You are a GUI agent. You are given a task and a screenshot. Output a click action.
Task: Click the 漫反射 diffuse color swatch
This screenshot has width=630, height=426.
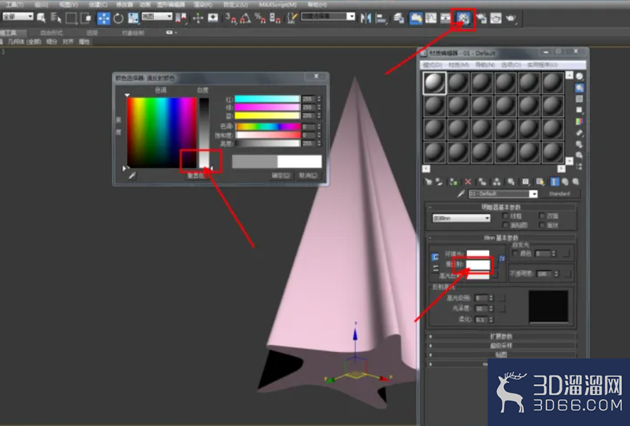point(478,264)
